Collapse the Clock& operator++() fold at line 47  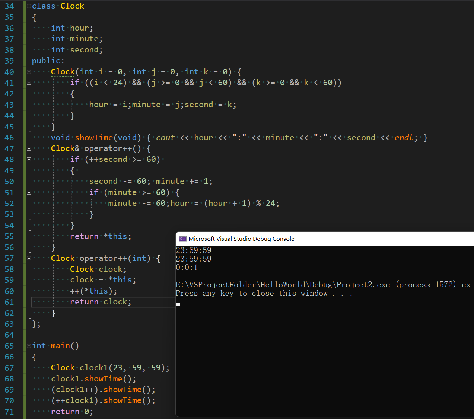click(29, 148)
